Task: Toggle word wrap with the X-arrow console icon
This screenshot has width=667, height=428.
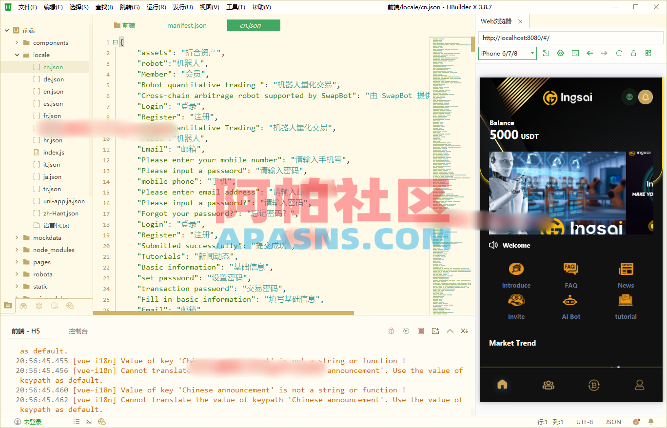Action: point(464,331)
